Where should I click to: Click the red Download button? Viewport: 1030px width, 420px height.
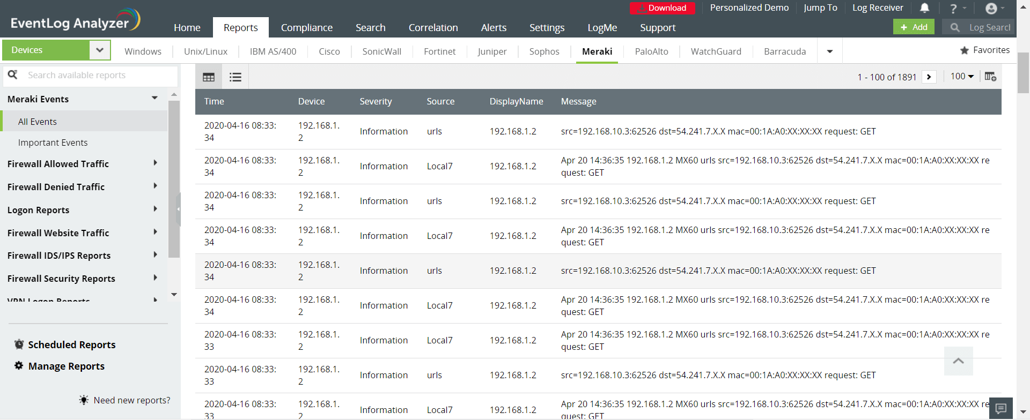[663, 8]
